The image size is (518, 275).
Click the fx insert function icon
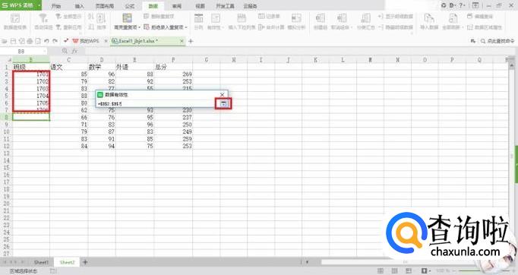click(x=74, y=51)
